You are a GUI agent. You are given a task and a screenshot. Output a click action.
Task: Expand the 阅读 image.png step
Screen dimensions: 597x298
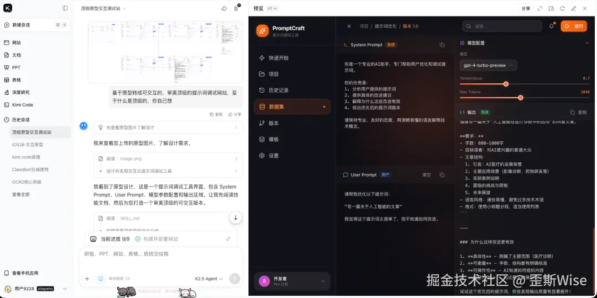point(168,159)
